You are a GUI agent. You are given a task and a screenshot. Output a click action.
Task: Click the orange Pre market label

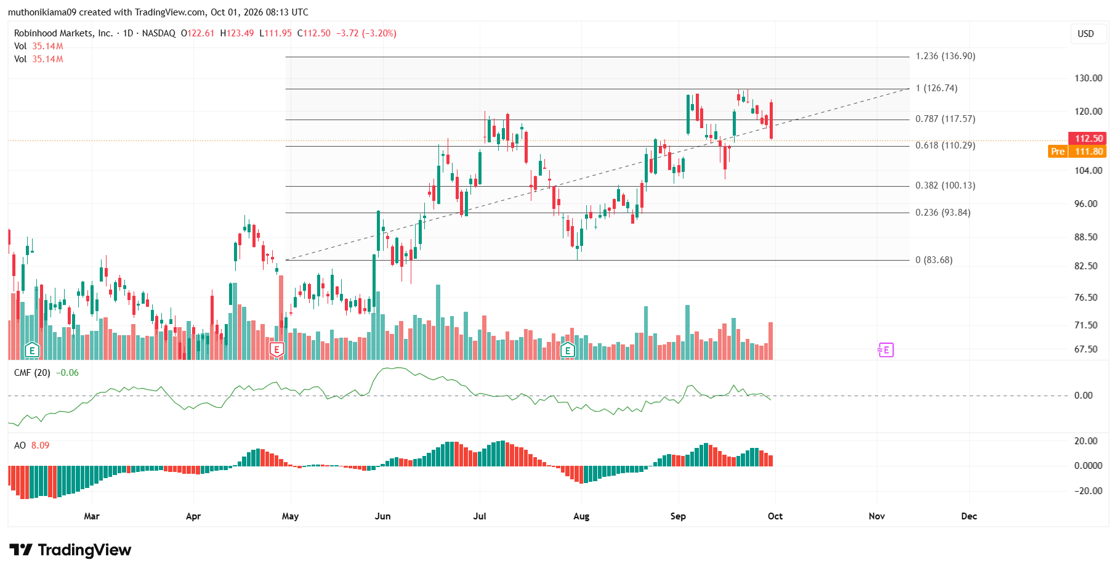point(1058,152)
